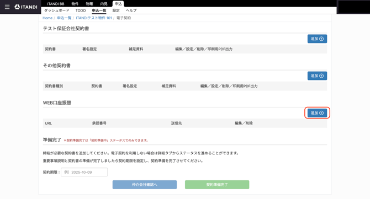The height and width of the screenshot is (199, 370).
Task: Open the 申込一覧 menu item
Action: tap(99, 10)
